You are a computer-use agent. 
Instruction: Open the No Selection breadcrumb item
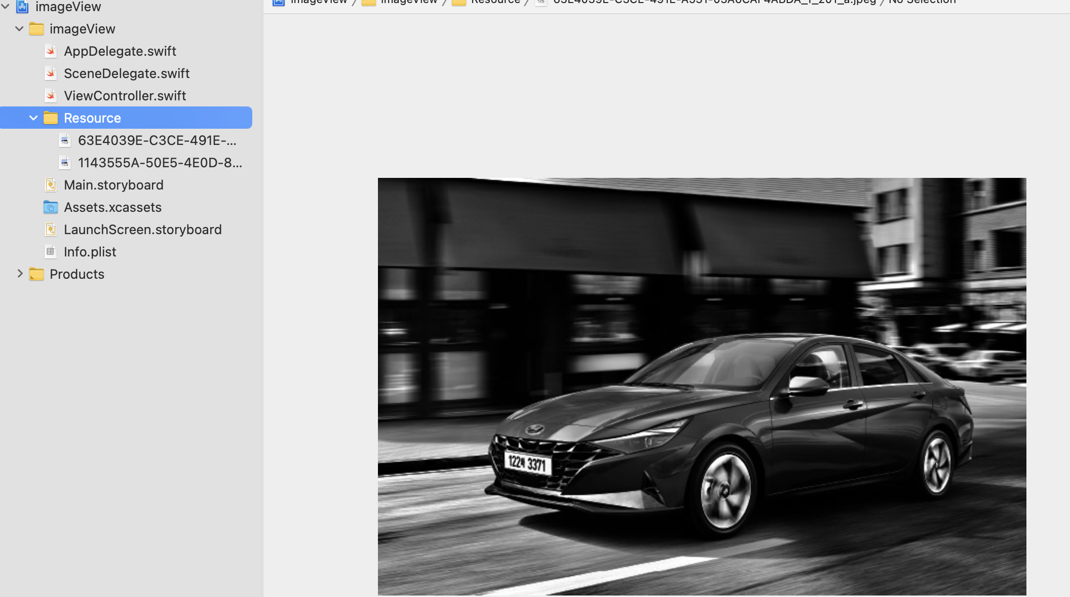[922, 2]
